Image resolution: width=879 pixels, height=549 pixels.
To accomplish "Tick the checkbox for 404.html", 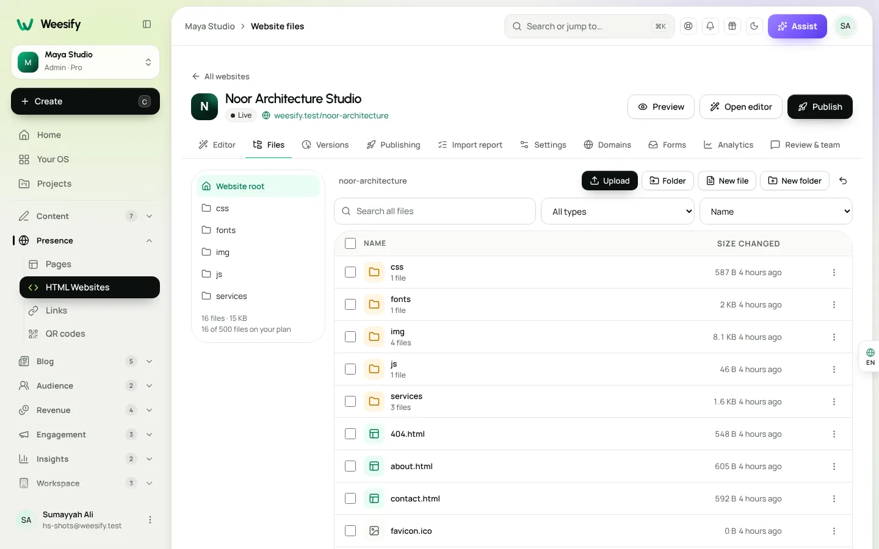I will pyautogui.click(x=350, y=434).
